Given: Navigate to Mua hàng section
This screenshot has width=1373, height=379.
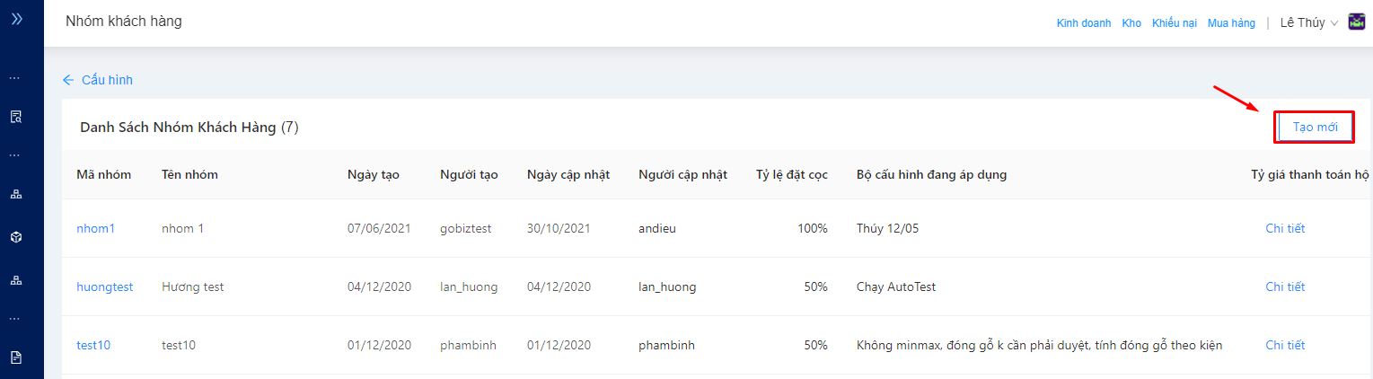Looking at the screenshot, I should point(1231,23).
